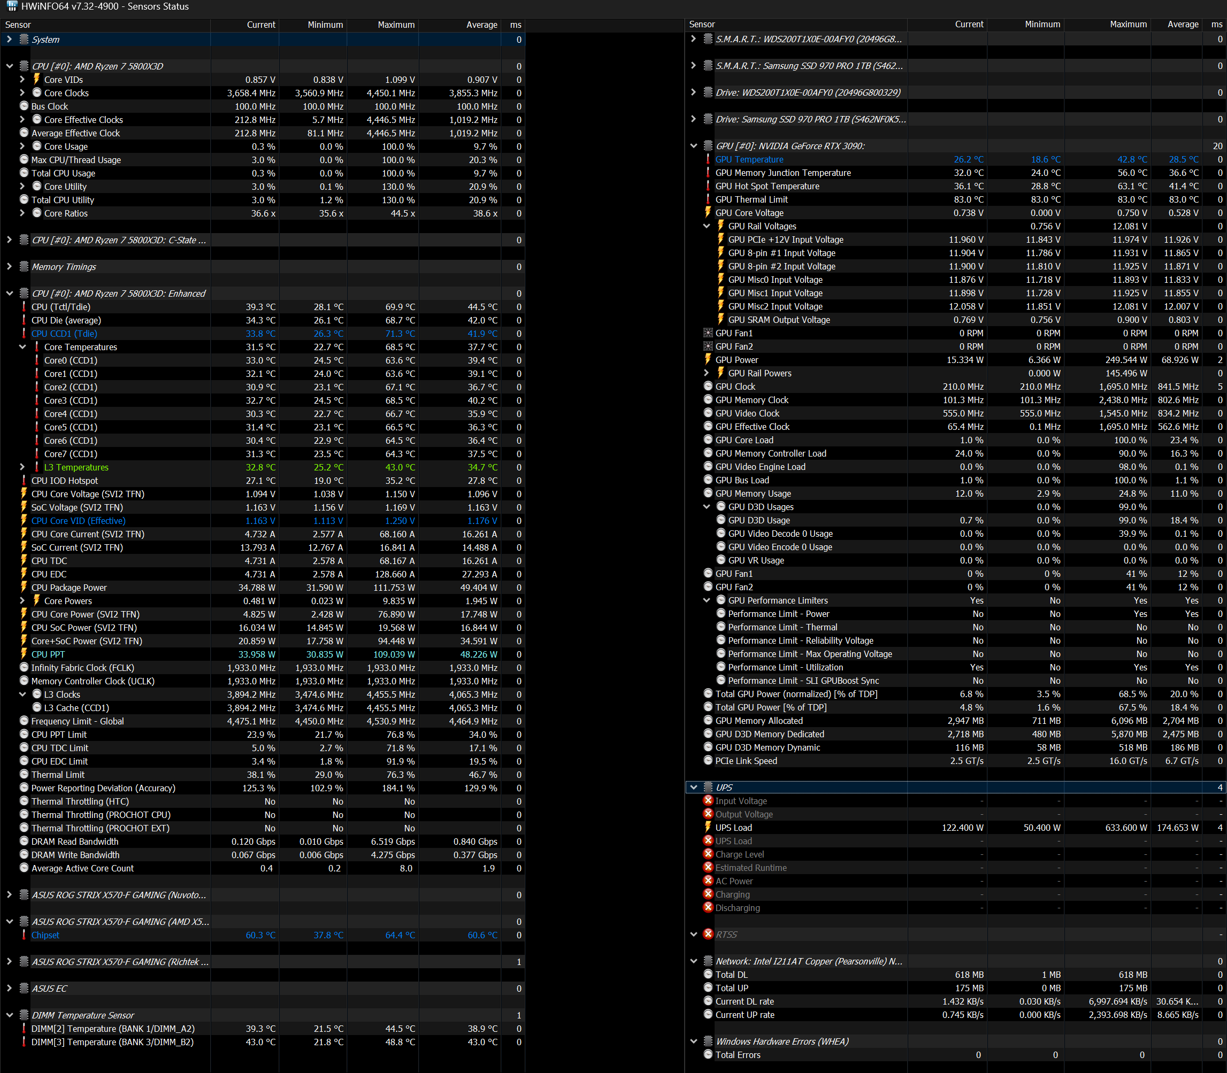Click the GPU Fan2 RPM fan icon
Viewport: 1227px width, 1073px height.
click(x=708, y=346)
